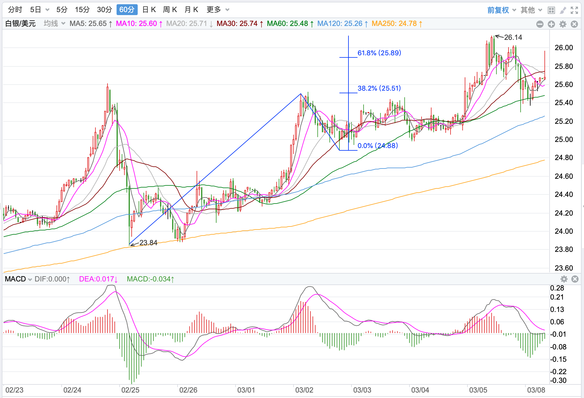Screen dimensions: 584x398
Task: Click the 26.00 price axis label
Action: click(x=564, y=48)
